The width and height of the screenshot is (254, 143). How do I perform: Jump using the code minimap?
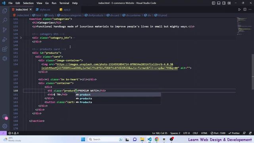(x=244, y=26)
